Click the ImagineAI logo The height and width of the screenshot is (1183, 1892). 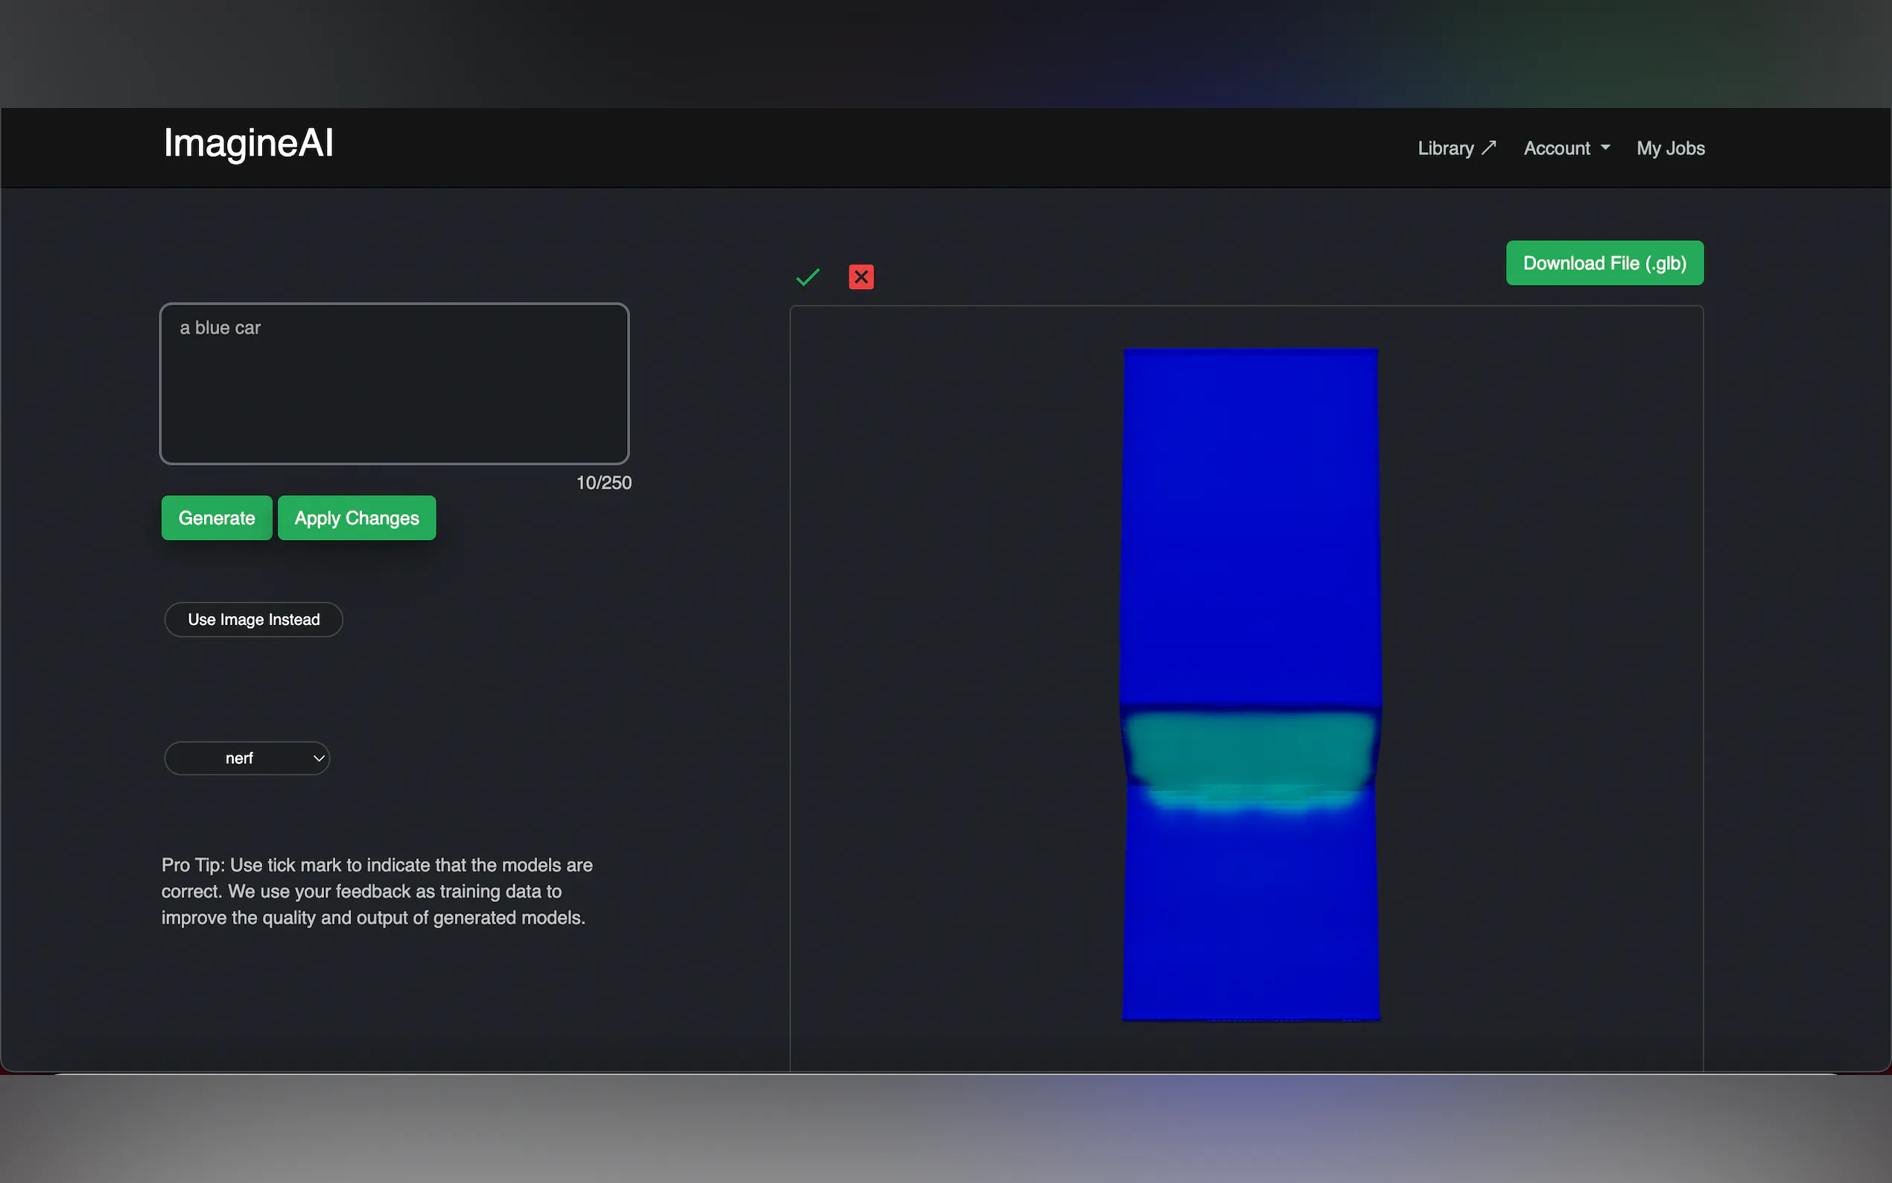point(248,144)
